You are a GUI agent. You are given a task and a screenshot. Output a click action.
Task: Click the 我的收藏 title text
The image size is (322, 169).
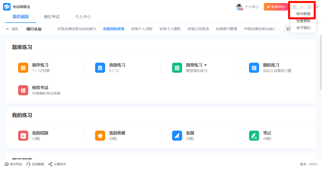coord(117,133)
